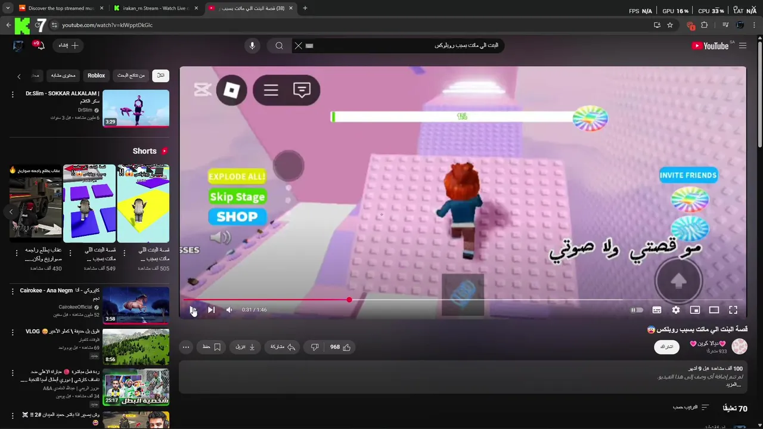This screenshot has width=763, height=429.
Task: Open the YouTube guide hamburger menu
Action: pyautogui.click(x=742, y=46)
